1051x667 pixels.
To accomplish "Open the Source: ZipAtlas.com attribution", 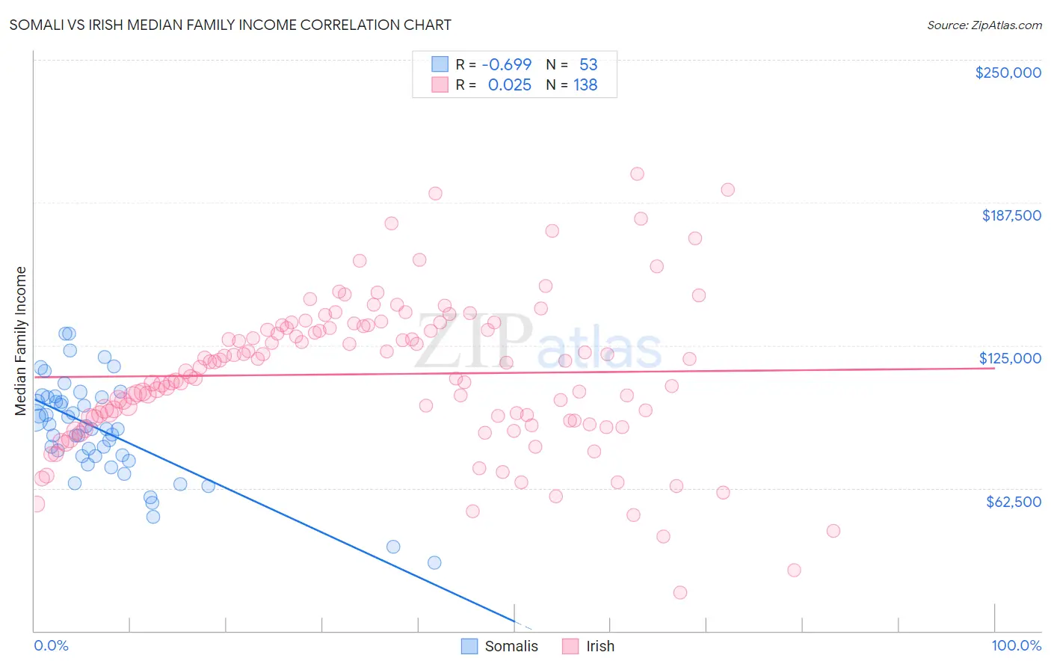I will tap(984, 25).
